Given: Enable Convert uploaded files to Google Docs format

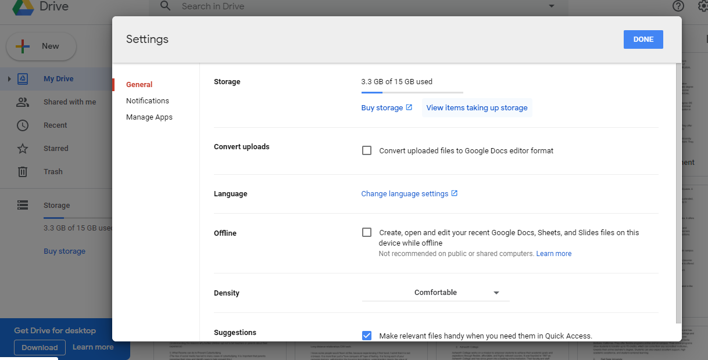Looking at the screenshot, I should click(x=367, y=150).
